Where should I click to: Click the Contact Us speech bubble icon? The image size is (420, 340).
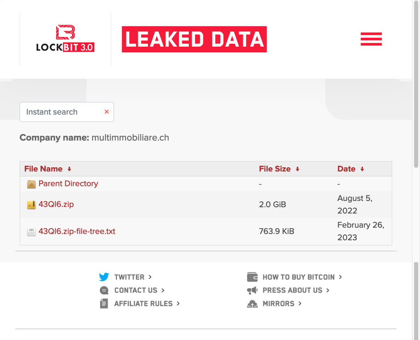tap(104, 290)
